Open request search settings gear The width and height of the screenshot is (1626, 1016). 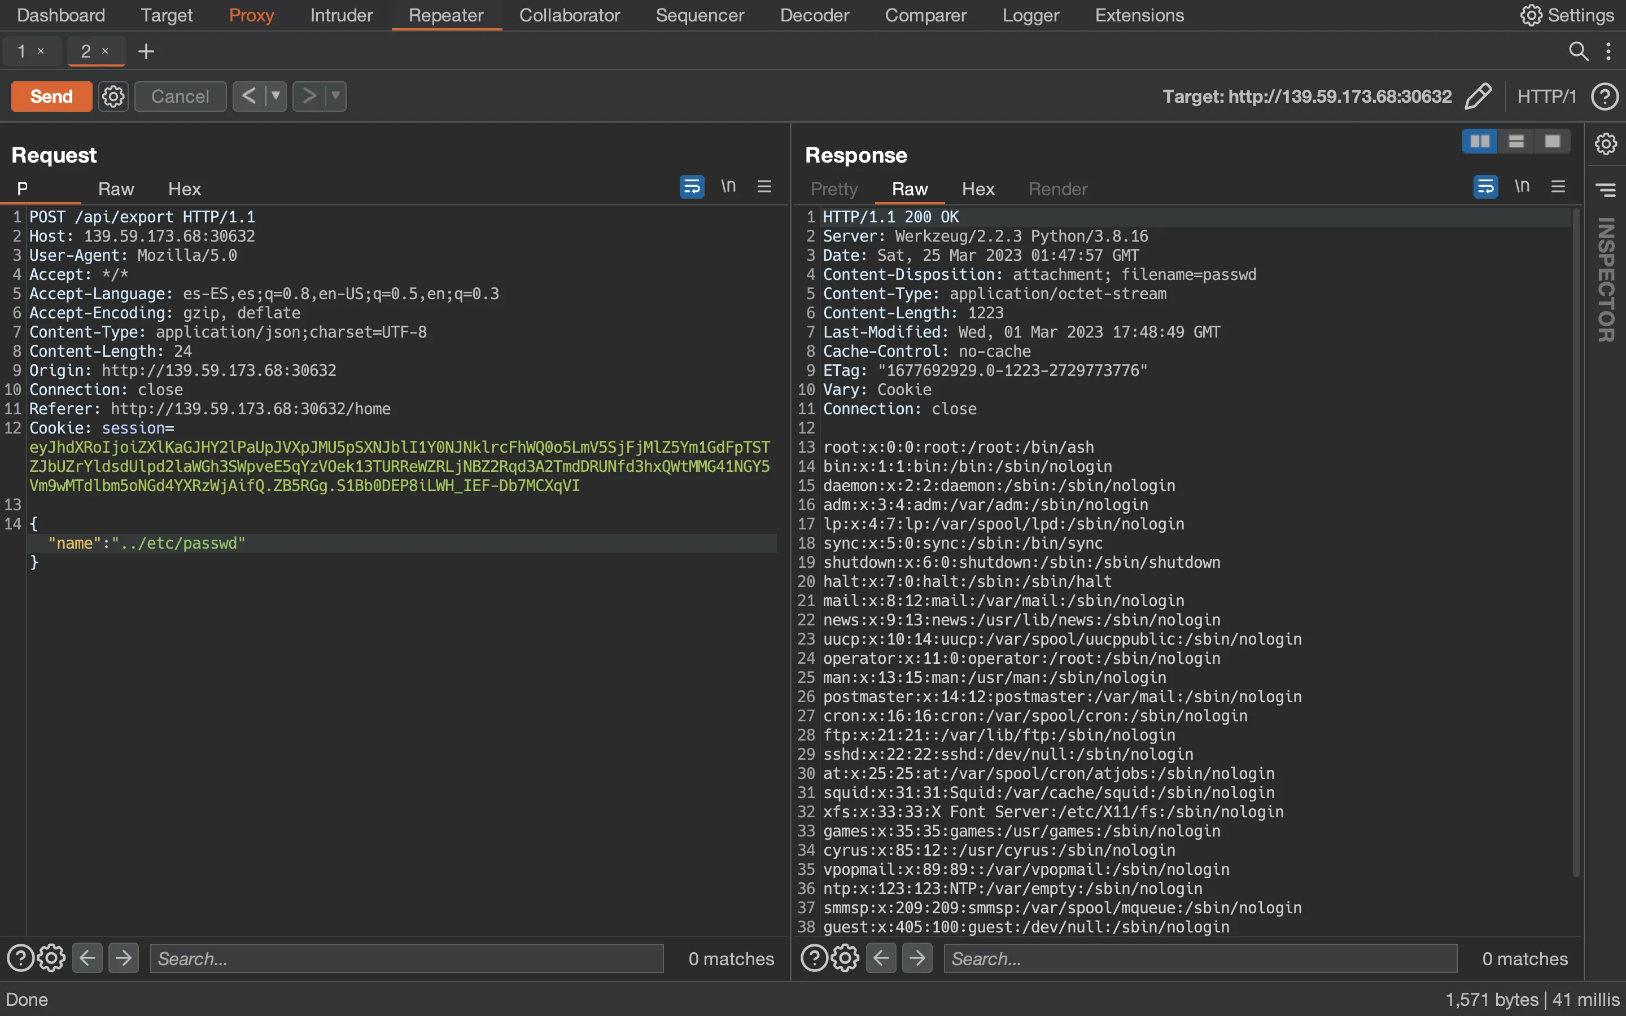click(52, 958)
